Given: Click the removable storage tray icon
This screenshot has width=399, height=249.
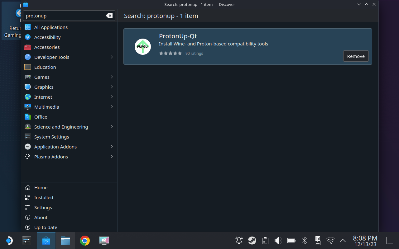Looking at the screenshot, I should pyautogui.click(x=318, y=241).
